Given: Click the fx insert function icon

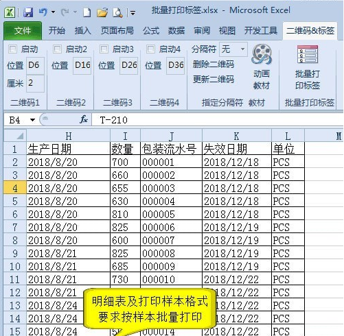Looking at the screenshot, I should (84, 119).
